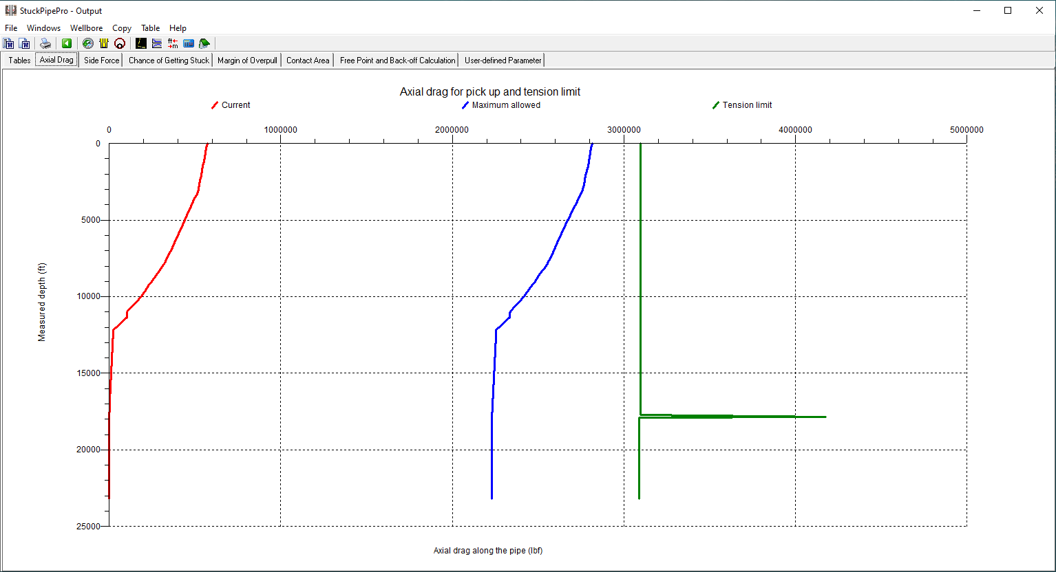
Task: Switch to the Side Force tab
Action: coord(102,60)
